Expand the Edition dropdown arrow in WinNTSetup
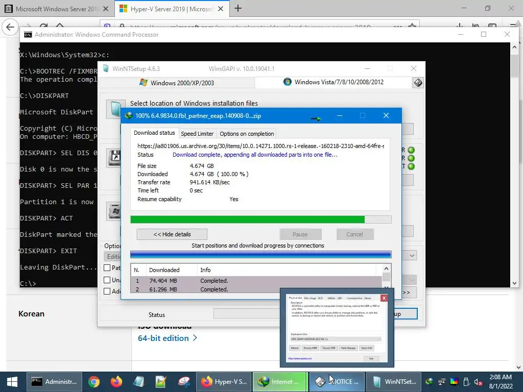 click(x=412, y=256)
